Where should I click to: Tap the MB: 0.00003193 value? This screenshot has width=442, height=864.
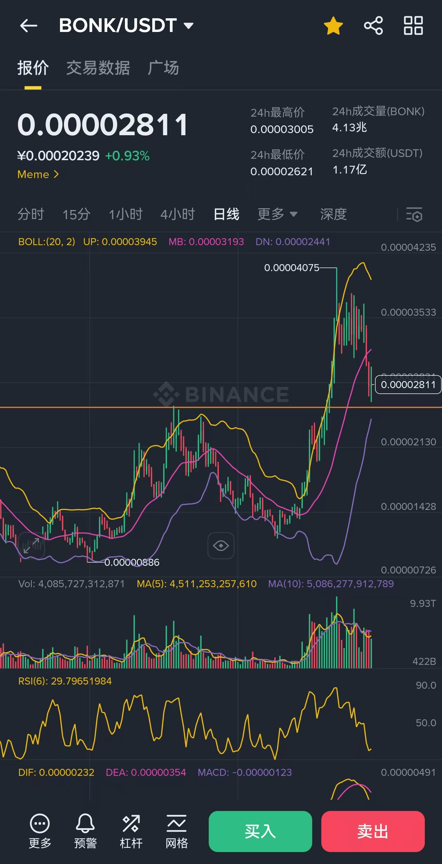coord(206,242)
